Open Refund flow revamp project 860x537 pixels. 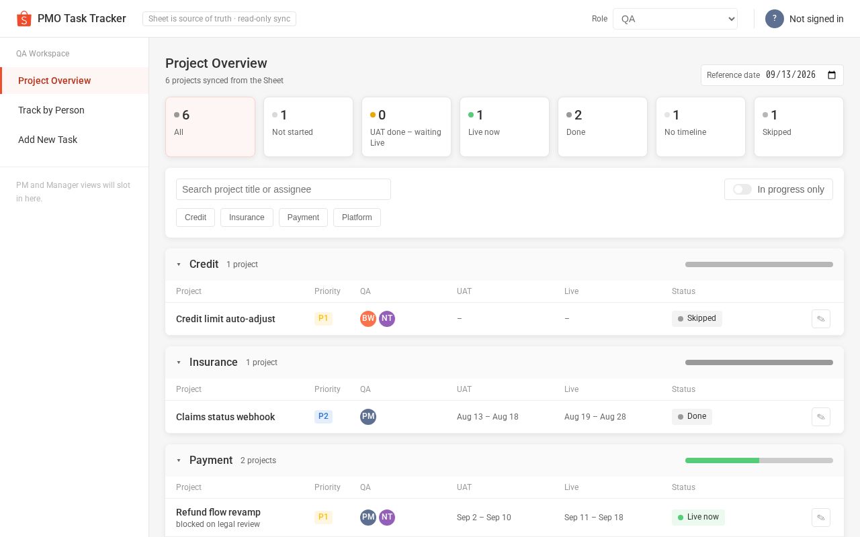click(218, 512)
